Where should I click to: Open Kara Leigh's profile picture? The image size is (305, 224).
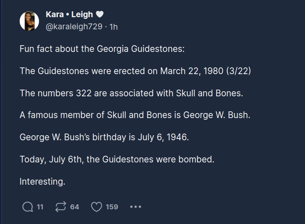29,21
